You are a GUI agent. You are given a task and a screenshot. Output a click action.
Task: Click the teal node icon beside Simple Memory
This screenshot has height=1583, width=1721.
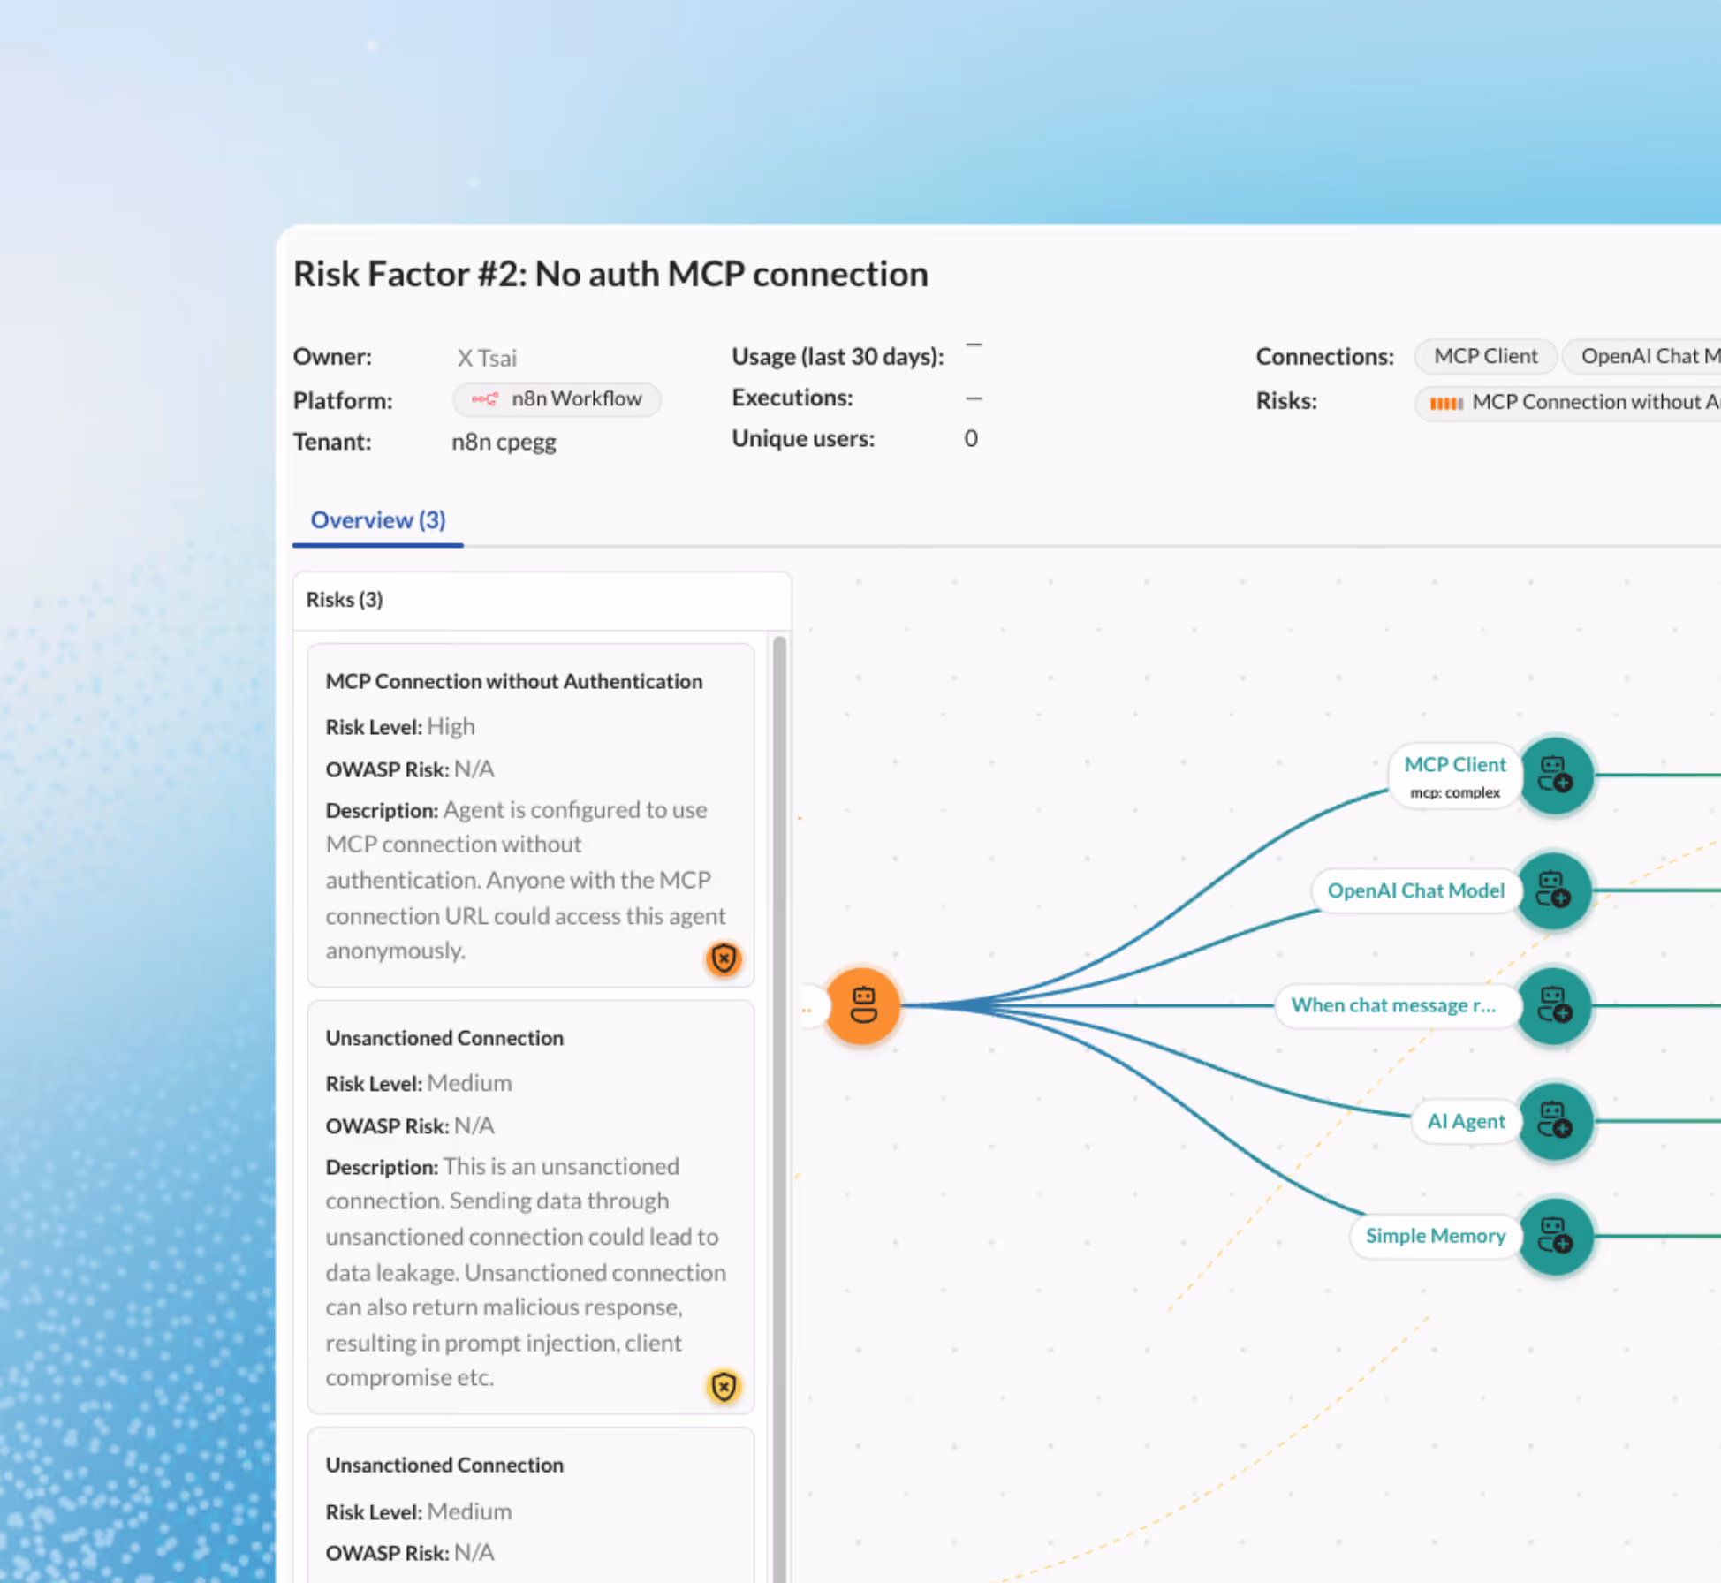(x=1555, y=1236)
